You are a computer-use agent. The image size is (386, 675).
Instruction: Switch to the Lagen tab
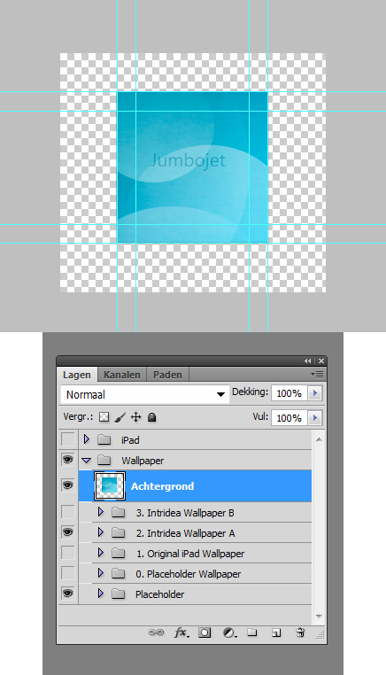pyautogui.click(x=77, y=375)
